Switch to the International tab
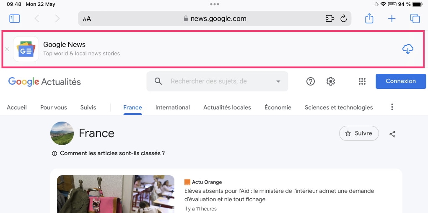The height and width of the screenshot is (213, 428). 173,107
